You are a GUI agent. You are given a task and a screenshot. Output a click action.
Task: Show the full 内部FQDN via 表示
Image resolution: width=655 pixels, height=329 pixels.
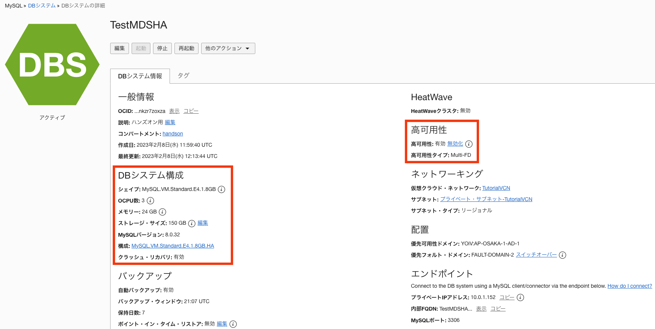[481, 309]
